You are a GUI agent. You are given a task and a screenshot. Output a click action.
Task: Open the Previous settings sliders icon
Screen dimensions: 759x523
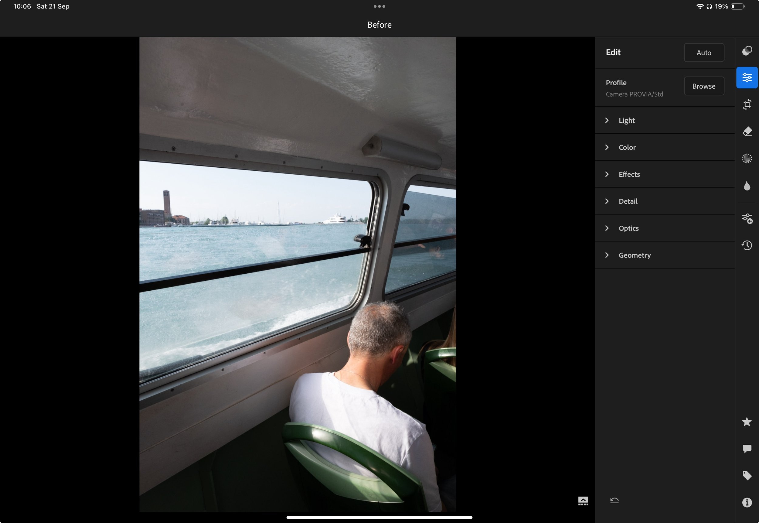(747, 219)
